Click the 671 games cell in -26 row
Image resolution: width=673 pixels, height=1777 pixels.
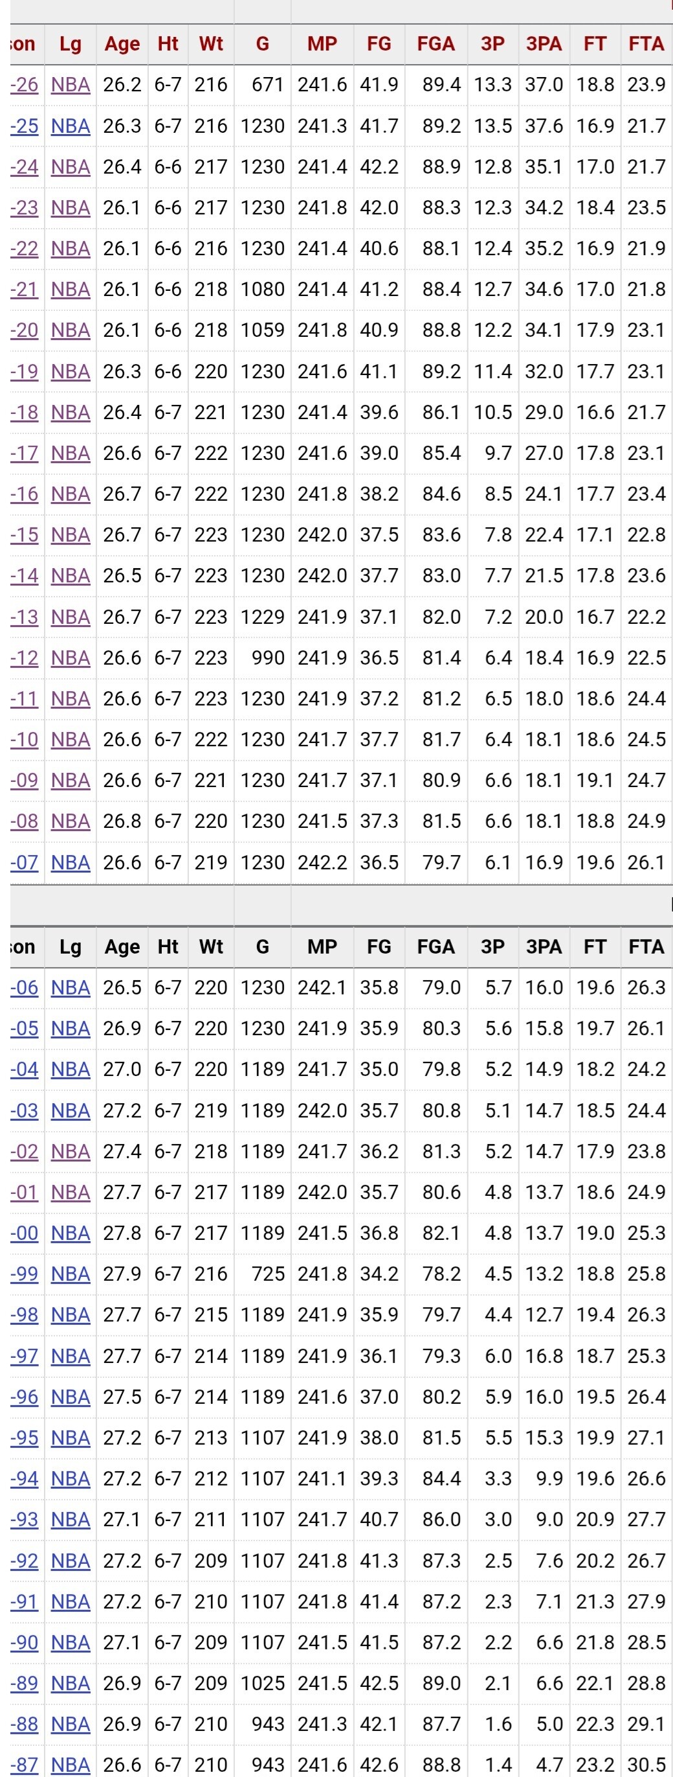coord(267,85)
